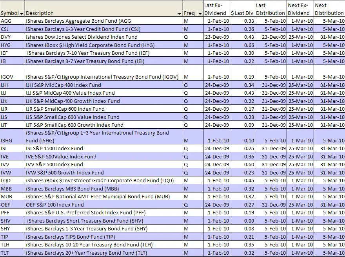Click the IJS symbol cell
This screenshot has height=257, width=345.
[13, 117]
